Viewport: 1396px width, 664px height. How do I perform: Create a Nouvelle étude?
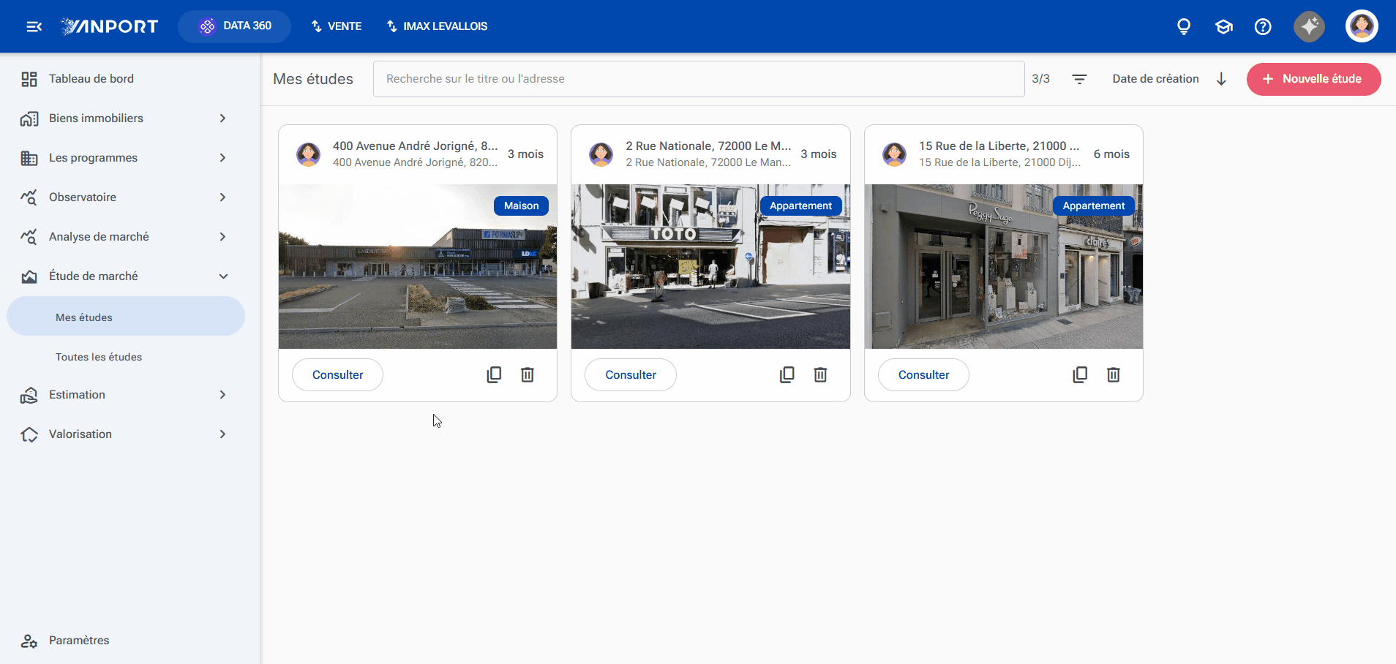[x=1313, y=79]
